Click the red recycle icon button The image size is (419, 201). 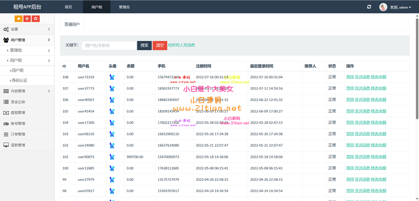[x=35, y=19]
